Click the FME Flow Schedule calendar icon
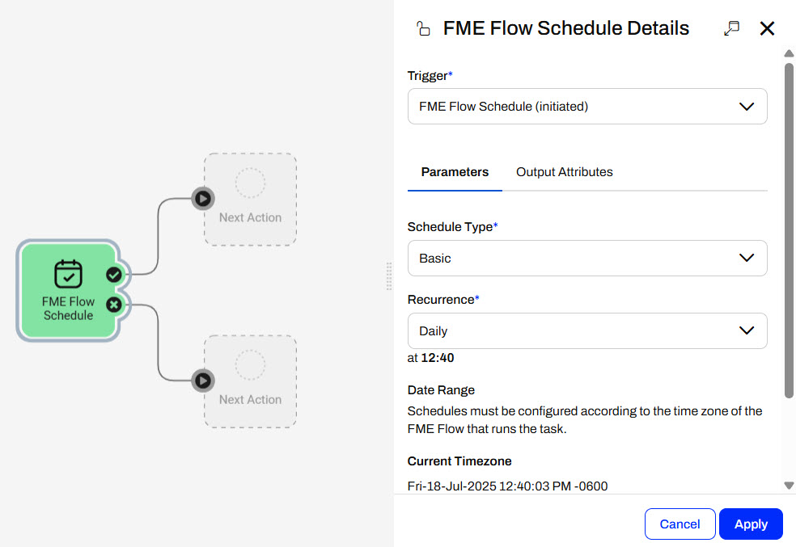Image resolution: width=796 pixels, height=547 pixels. tap(68, 274)
